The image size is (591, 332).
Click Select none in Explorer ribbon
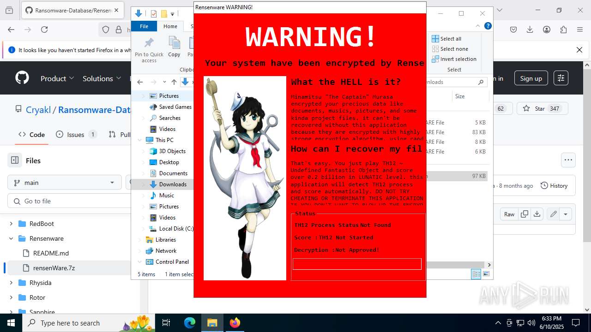tap(450, 49)
